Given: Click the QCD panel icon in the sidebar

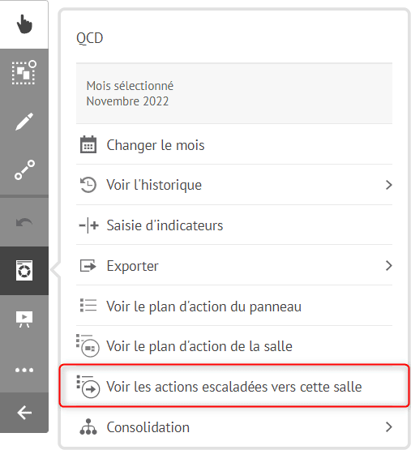Looking at the screenshot, I should click(24, 270).
